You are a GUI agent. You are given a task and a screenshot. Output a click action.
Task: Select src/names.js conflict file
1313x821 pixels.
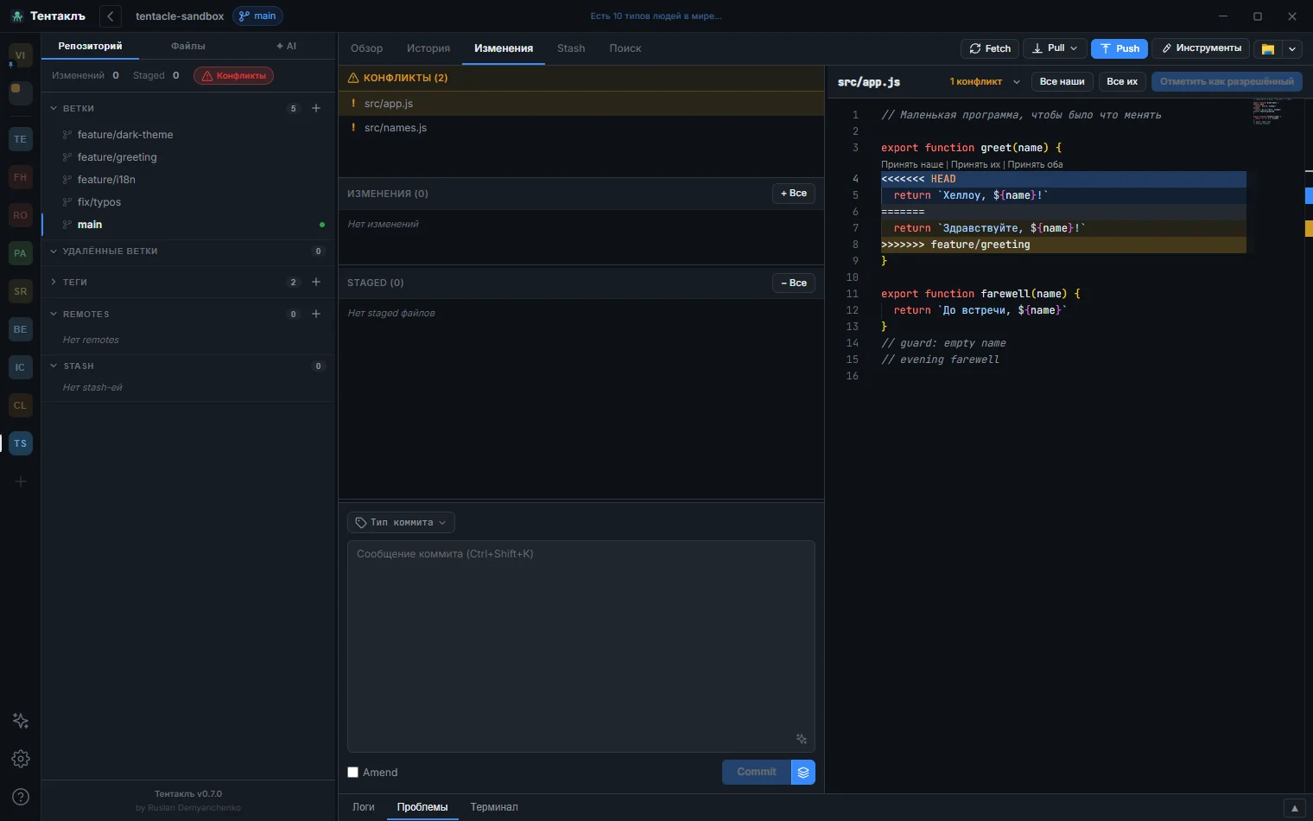[580, 128]
